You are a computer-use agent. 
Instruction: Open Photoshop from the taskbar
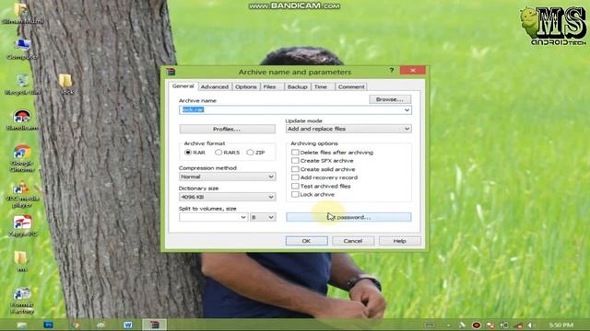[48, 325]
